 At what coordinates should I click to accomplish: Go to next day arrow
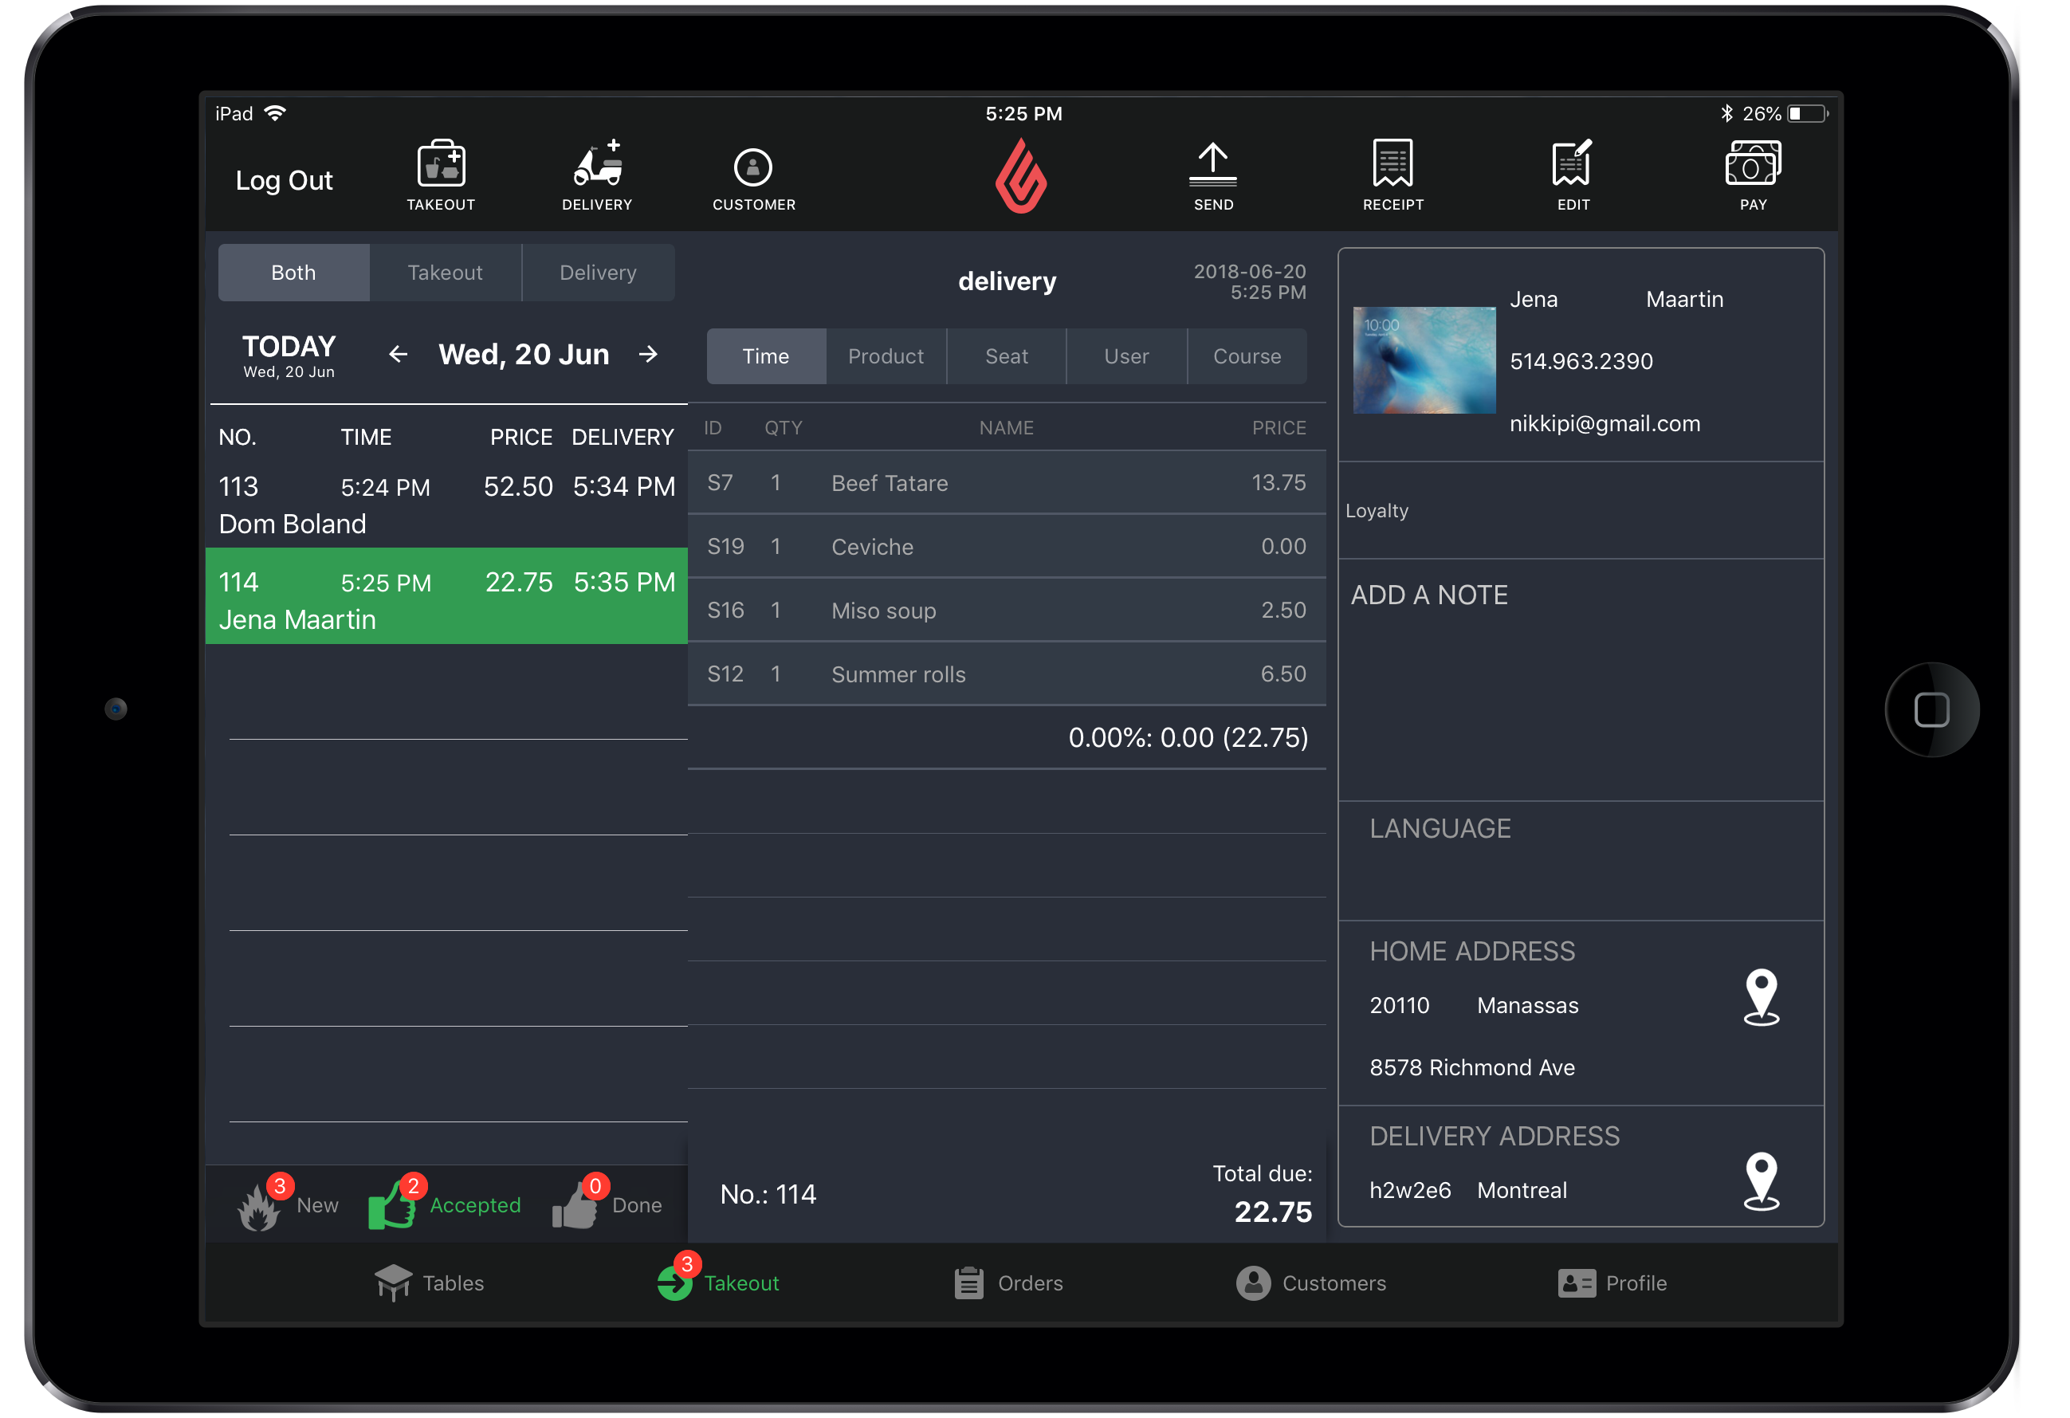click(x=649, y=355)
